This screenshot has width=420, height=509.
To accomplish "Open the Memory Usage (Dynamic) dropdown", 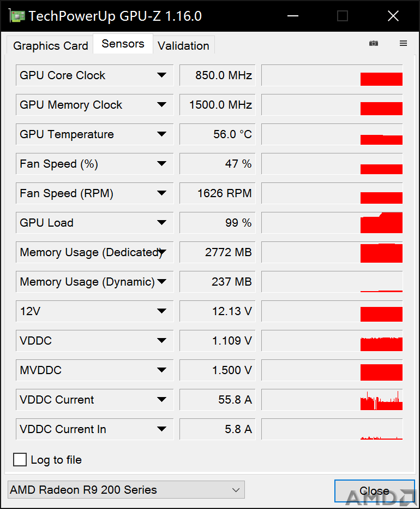I will (94, 281).
